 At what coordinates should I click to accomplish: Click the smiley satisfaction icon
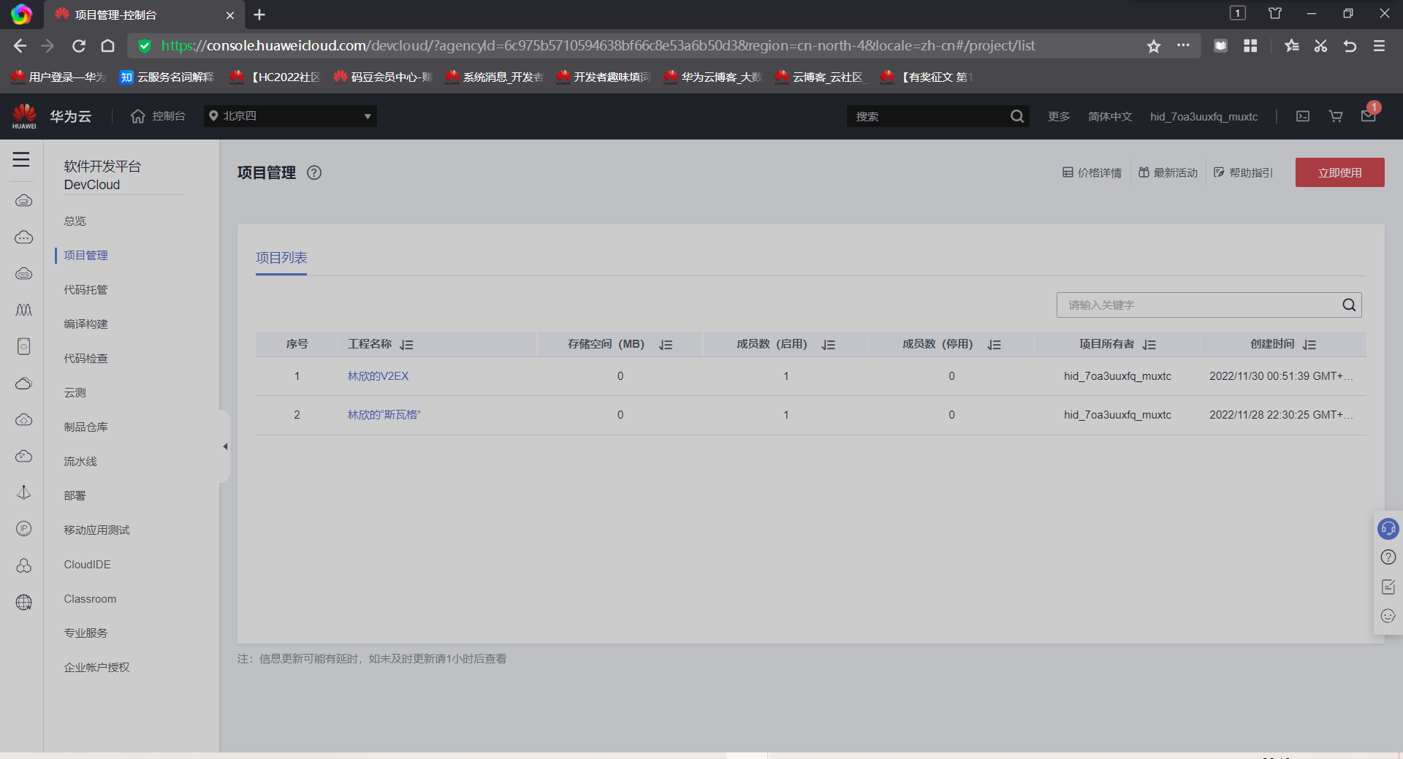(1388, 616)
